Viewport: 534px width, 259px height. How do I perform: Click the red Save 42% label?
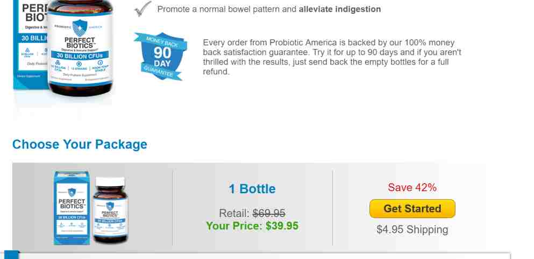pos(412,187)
